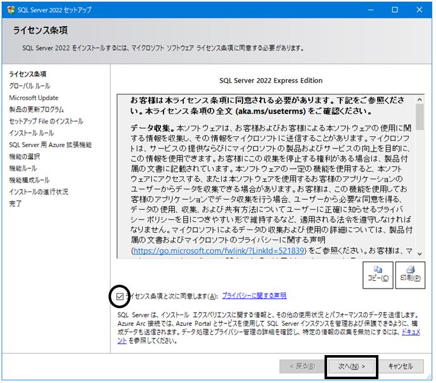Select 機能構成ルール step in sidebar
Image resolution: width=436 pixels, height=383 pixels.
click(29, 180)
